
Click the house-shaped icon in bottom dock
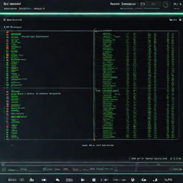[x=58, y=180]
